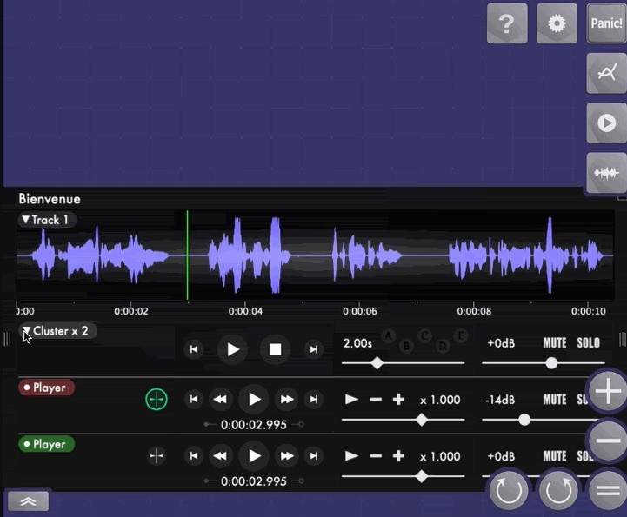Click the large plus add button
This screenshot has width=627, height=517.
click(x=608, y=391)
